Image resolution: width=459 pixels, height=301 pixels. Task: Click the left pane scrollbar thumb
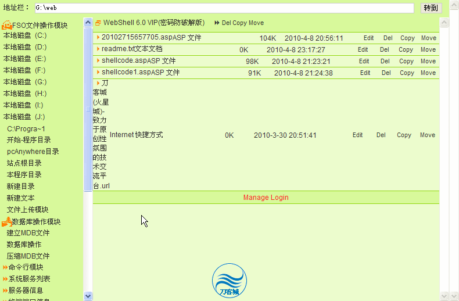(88, 109)
